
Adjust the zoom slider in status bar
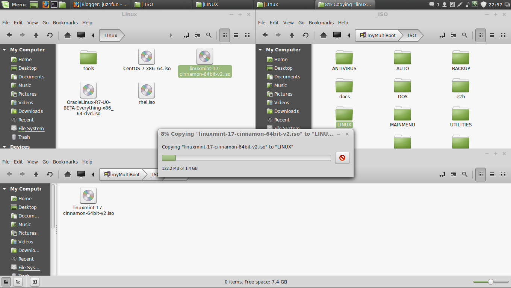click(x=491, y=282)
